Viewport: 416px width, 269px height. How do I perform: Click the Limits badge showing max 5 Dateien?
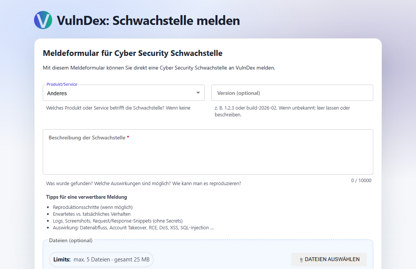(x=101, y=260)
